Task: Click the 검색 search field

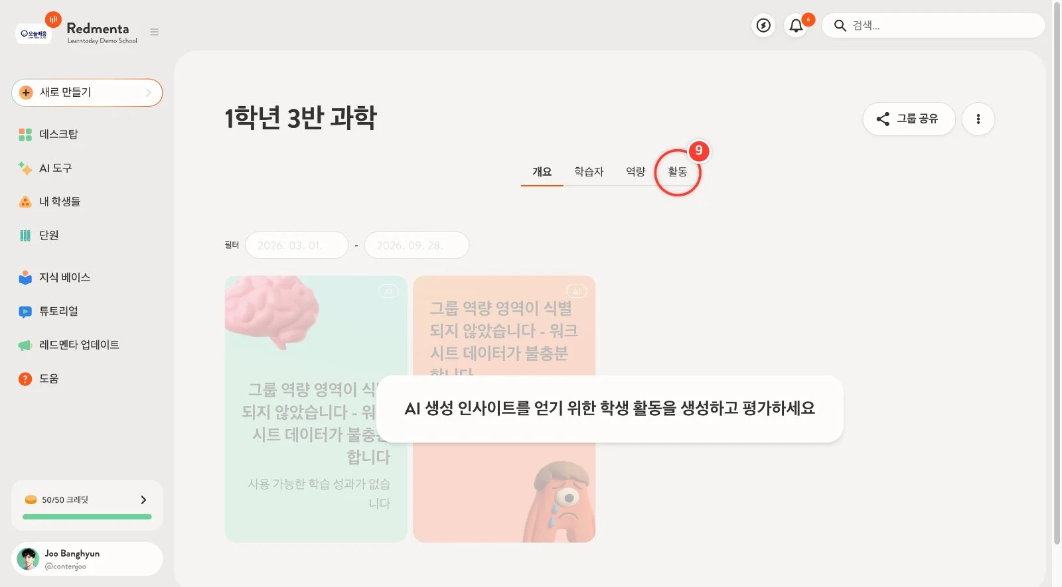Action: pyautogui.click(x=933, y=26)
